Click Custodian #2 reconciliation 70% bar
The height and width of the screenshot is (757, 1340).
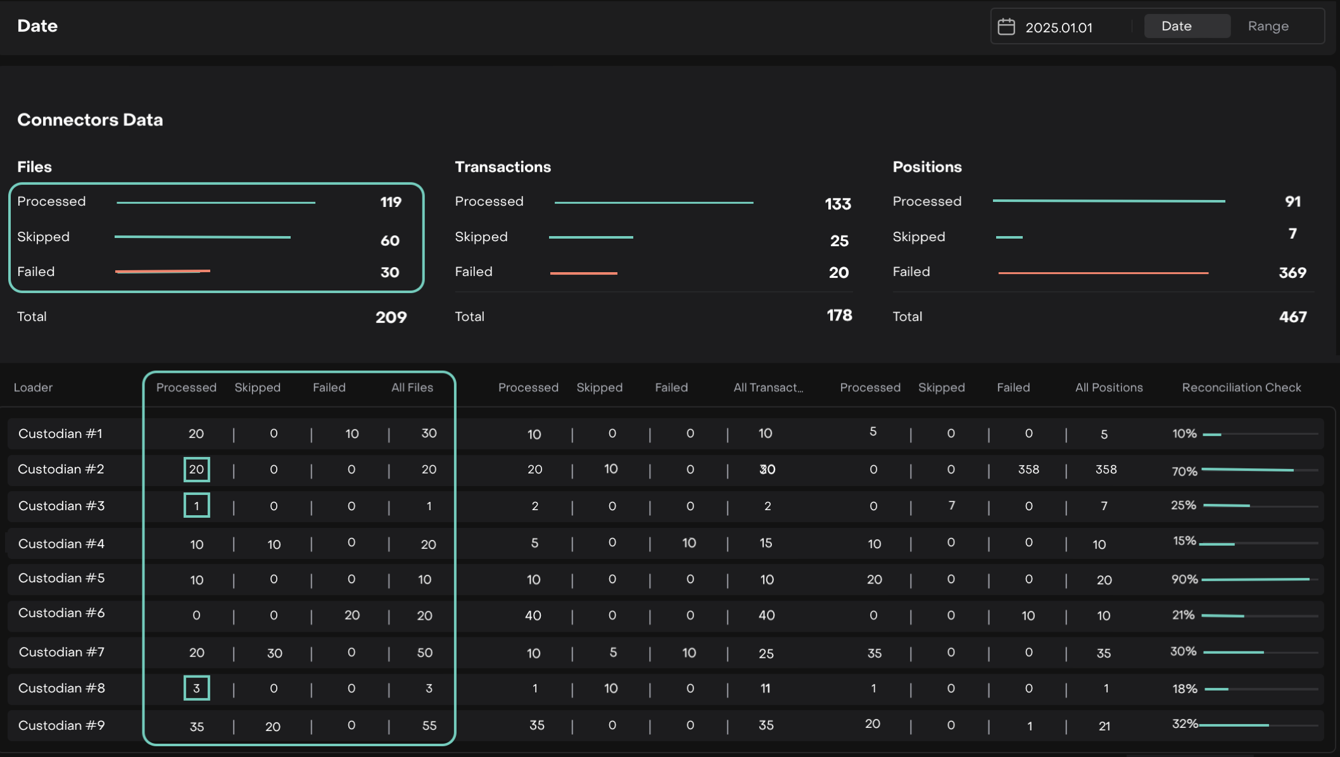click(x=1247, y=470)
